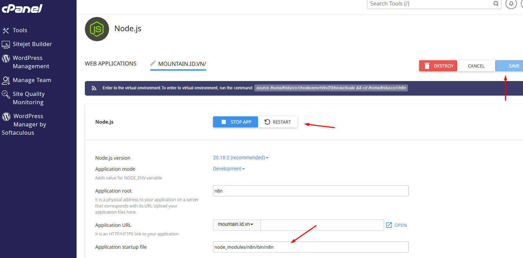The image size is (523, 258).
Task: Click the search magnifier icon
Action: click(x=496, y=4)
